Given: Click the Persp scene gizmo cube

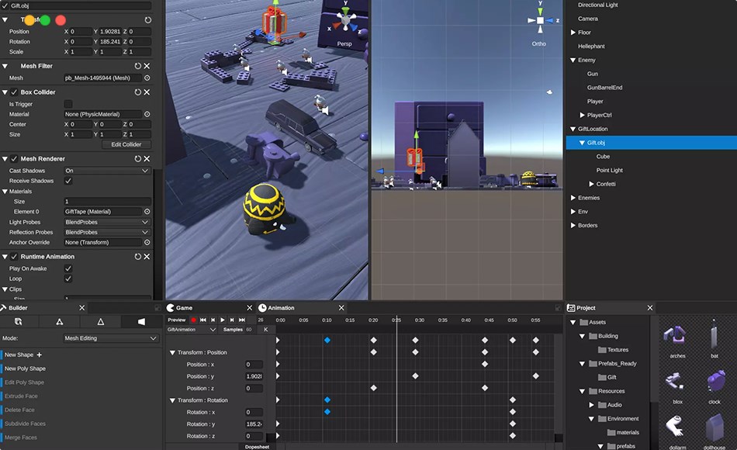Looking at the screenshot, I should [x=344, y=22].
